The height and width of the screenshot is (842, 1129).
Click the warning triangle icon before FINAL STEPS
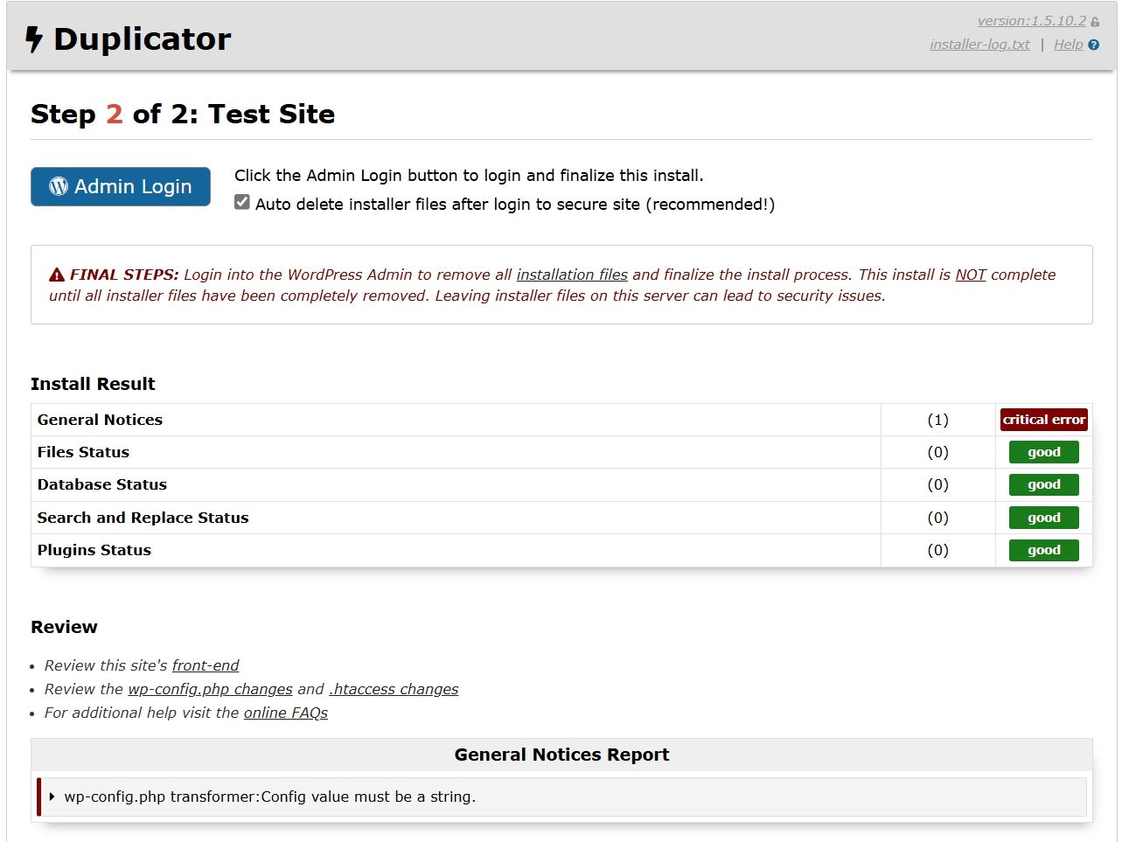pyautogui.click(x=57, y=275)
